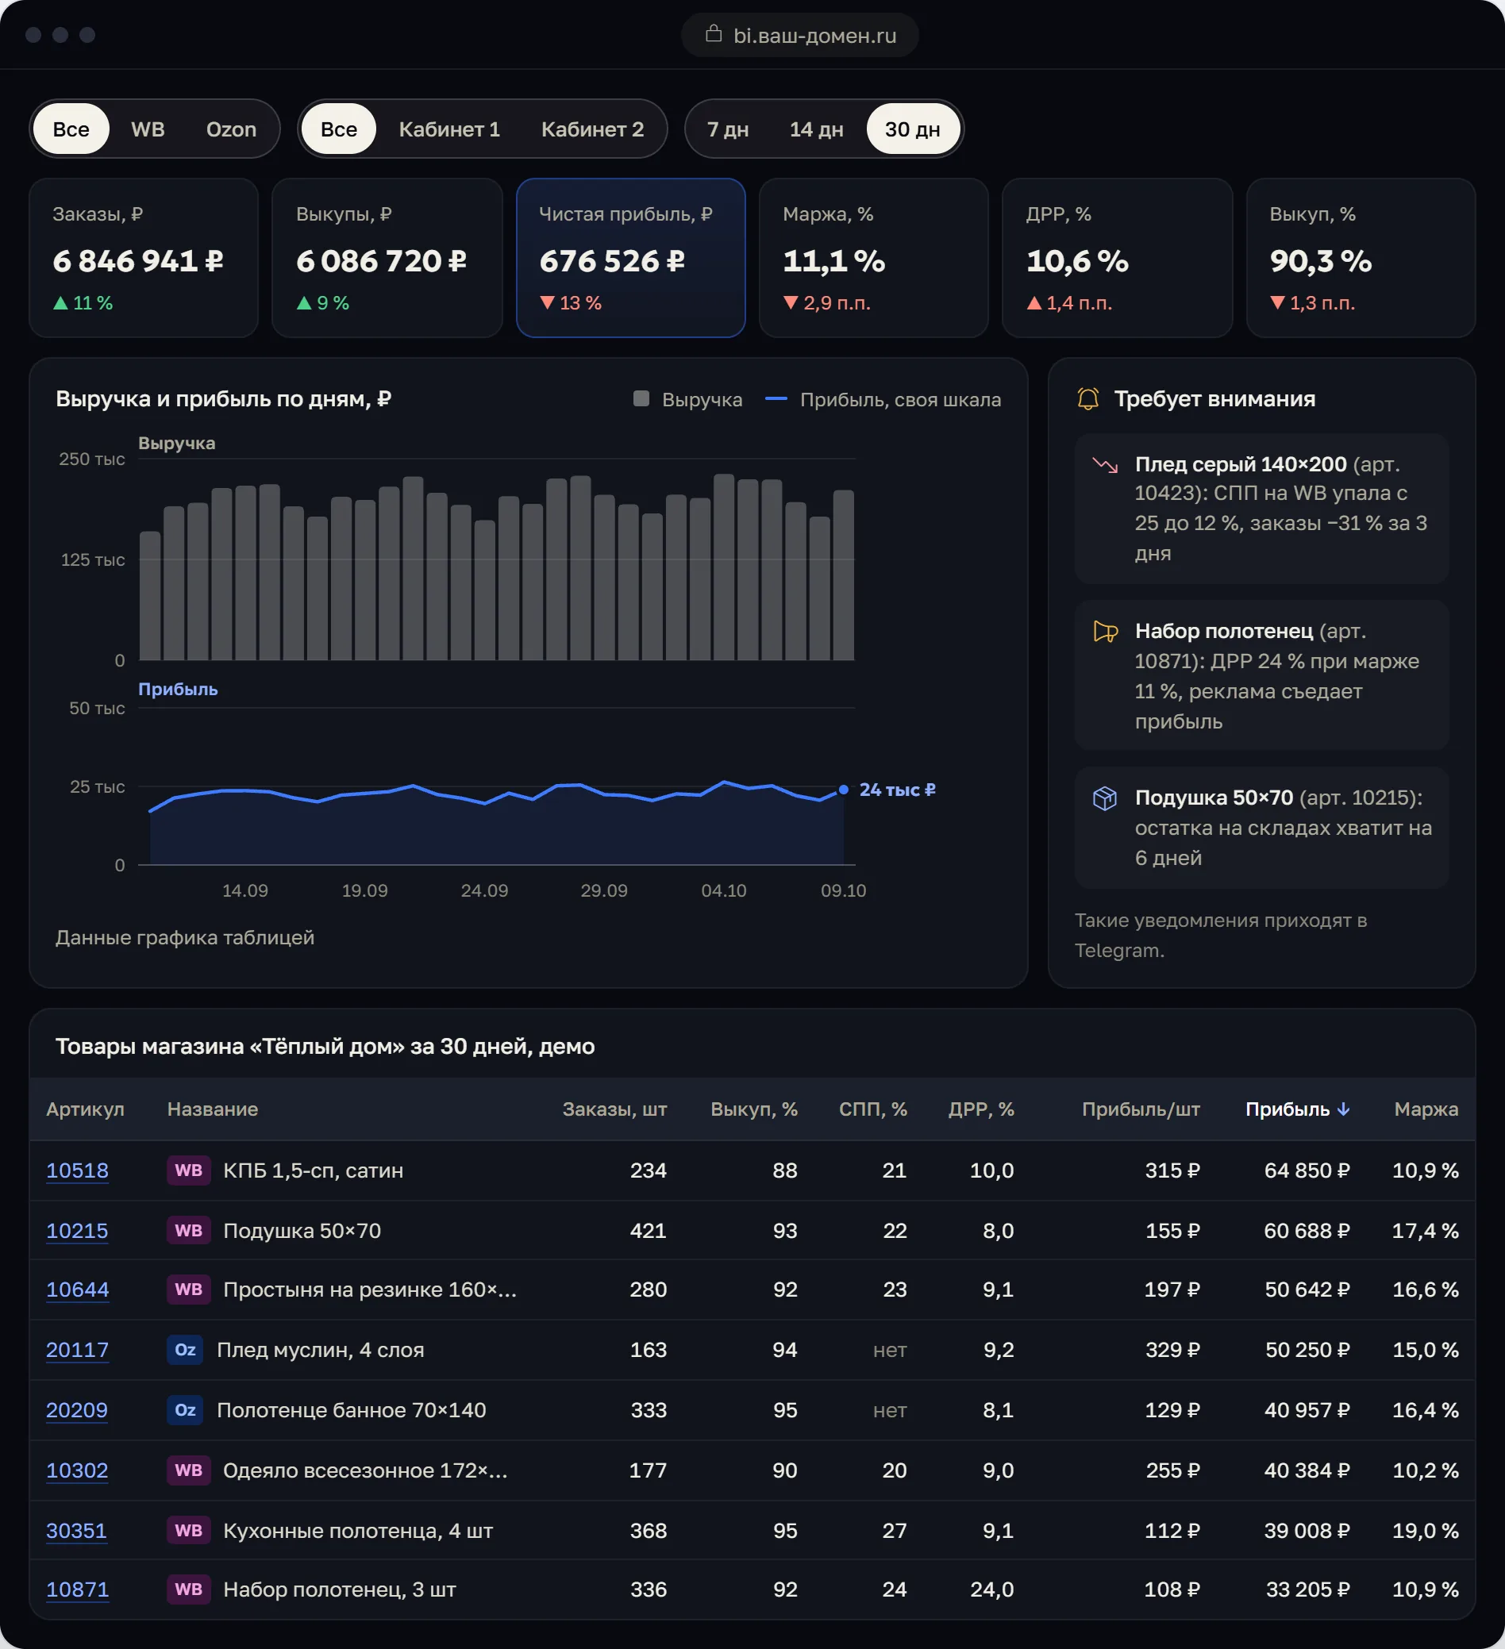Sort table by ДРР, % column
Screen dimensions: 1505x1649
[x=981, y=1109]
